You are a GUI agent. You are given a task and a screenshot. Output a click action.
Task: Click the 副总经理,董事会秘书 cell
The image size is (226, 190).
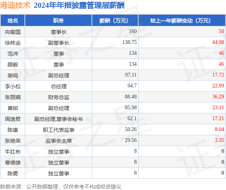(58, 119)
